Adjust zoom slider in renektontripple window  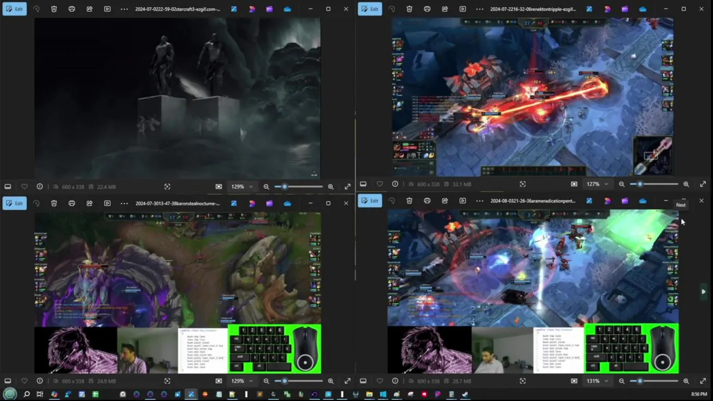[x=654, y=184]
